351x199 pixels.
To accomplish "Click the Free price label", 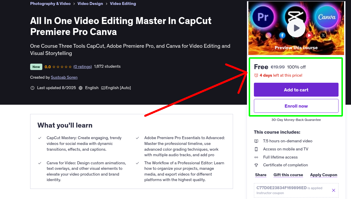I will click(x=261, y=67).
